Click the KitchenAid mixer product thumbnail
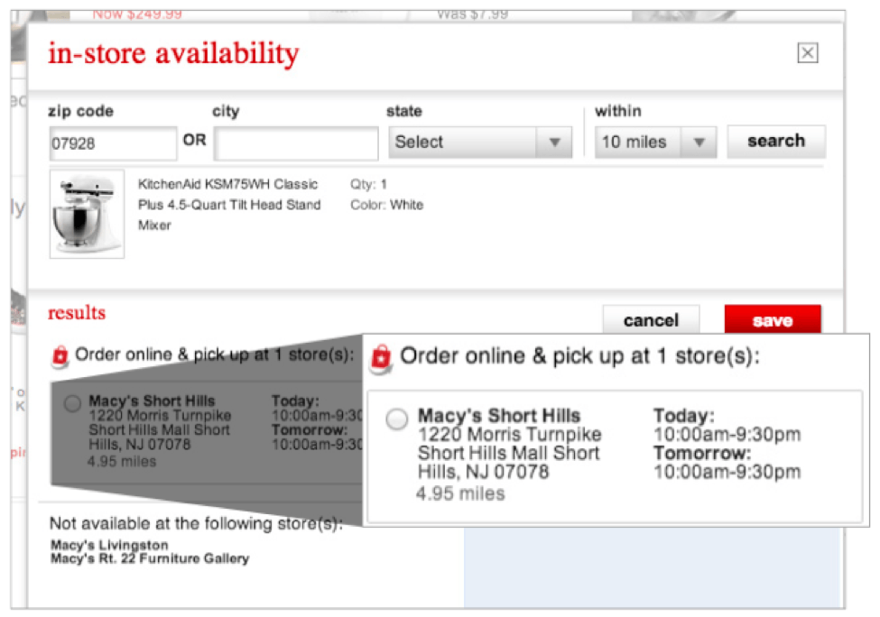This screenshot has height=617, width=880. coord(87,214)
